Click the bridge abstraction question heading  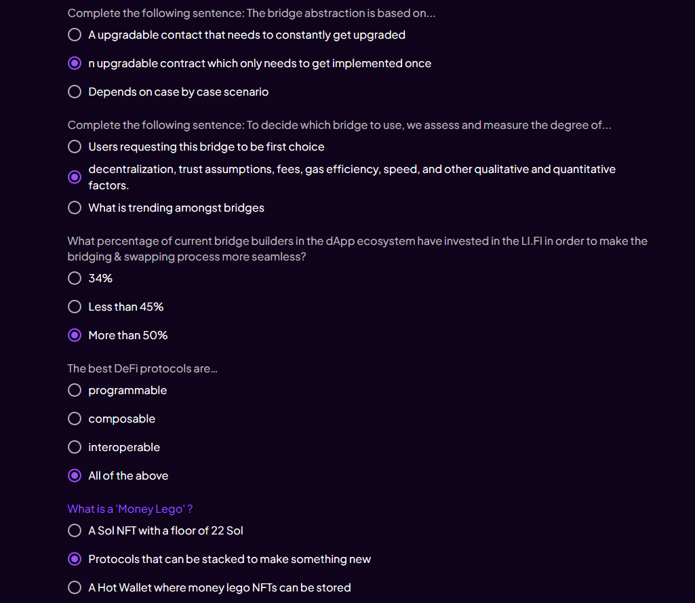coord(252,14)
